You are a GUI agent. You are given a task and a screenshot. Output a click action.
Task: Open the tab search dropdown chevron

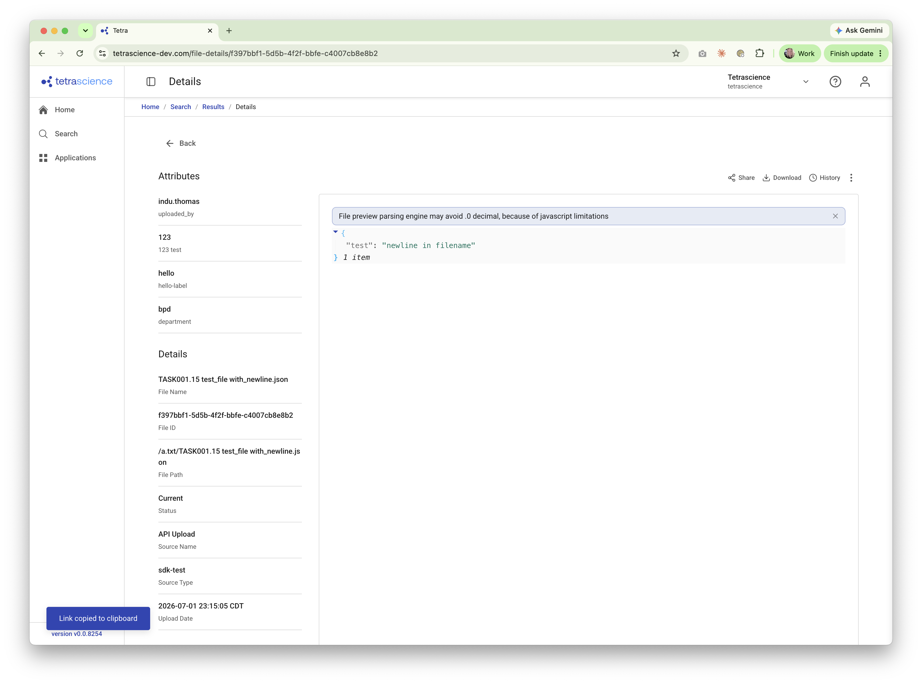tap(85, 31)
